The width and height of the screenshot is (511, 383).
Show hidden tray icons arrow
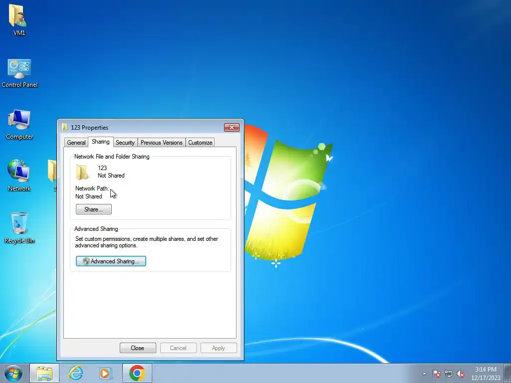click(x=424, y=374)
